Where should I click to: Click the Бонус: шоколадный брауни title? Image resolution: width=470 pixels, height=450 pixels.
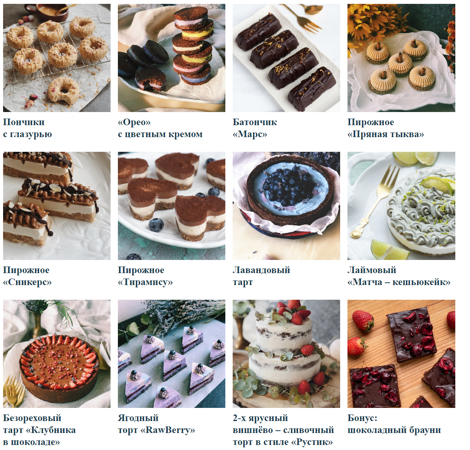tap(394, 424)
